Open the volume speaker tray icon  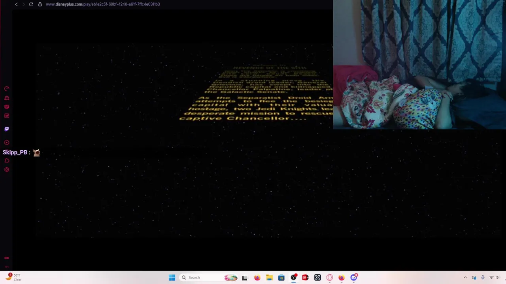(x=498, y=278)
